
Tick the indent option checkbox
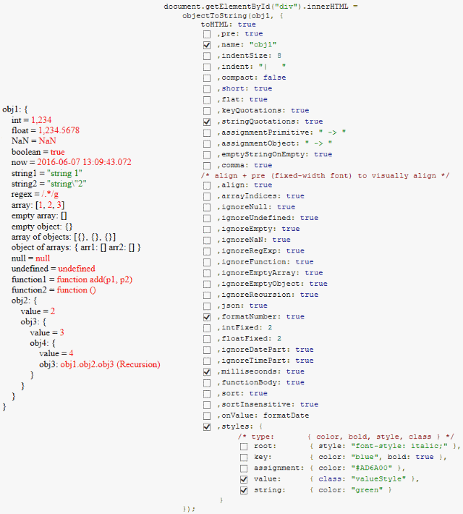(x=207, y=67)
